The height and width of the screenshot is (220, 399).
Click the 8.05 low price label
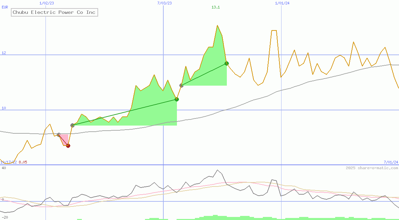[x=23, y=162]
